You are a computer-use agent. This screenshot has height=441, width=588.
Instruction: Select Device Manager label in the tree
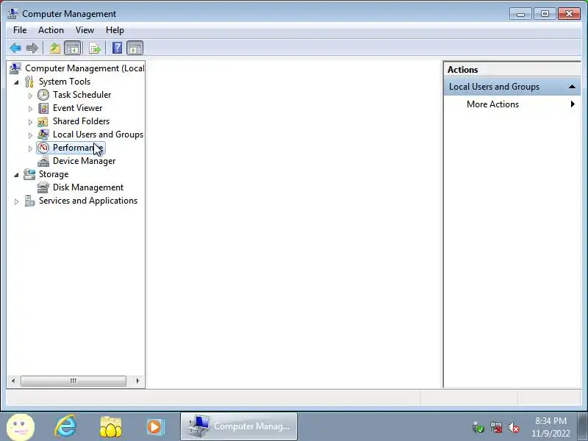pyautogui.click(x=84, y=161)
